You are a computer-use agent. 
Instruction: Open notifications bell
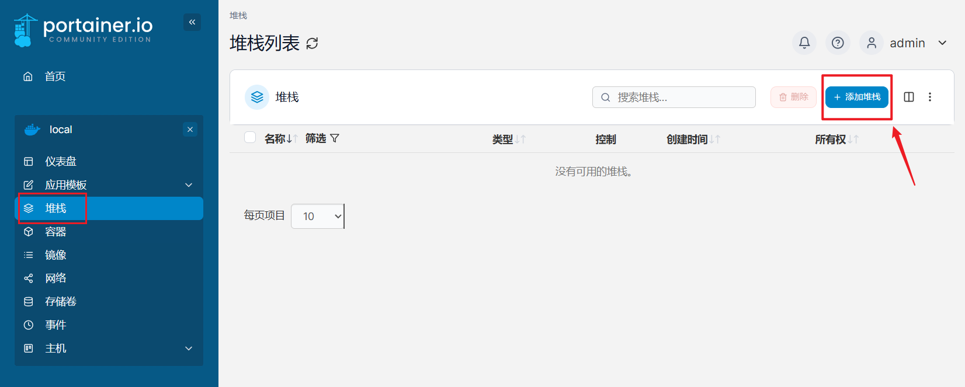(x=804, y=43)
